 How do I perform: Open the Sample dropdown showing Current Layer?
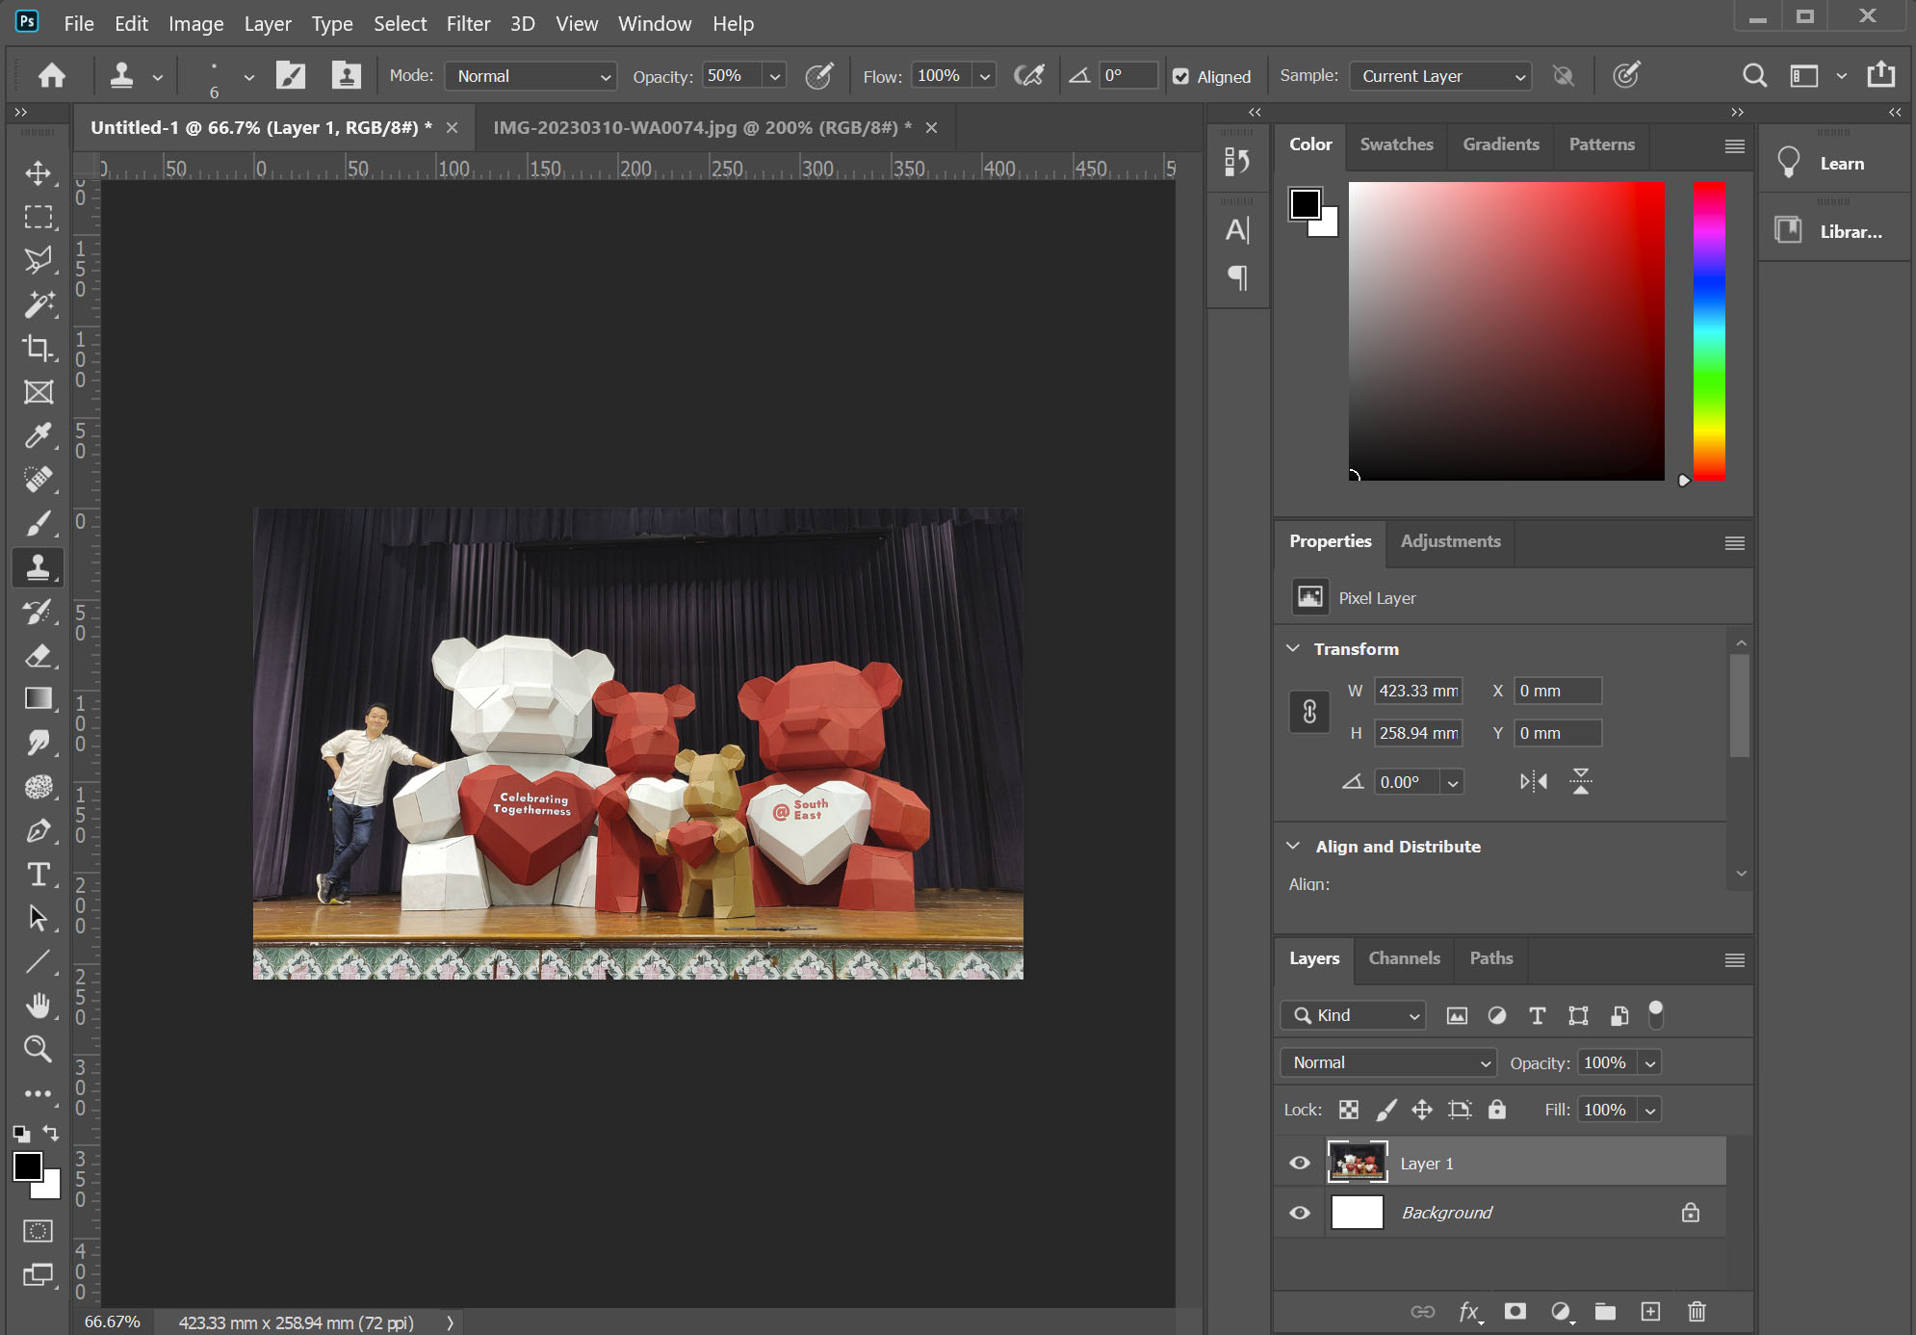pyautogui.click(x=1440, y=76)
